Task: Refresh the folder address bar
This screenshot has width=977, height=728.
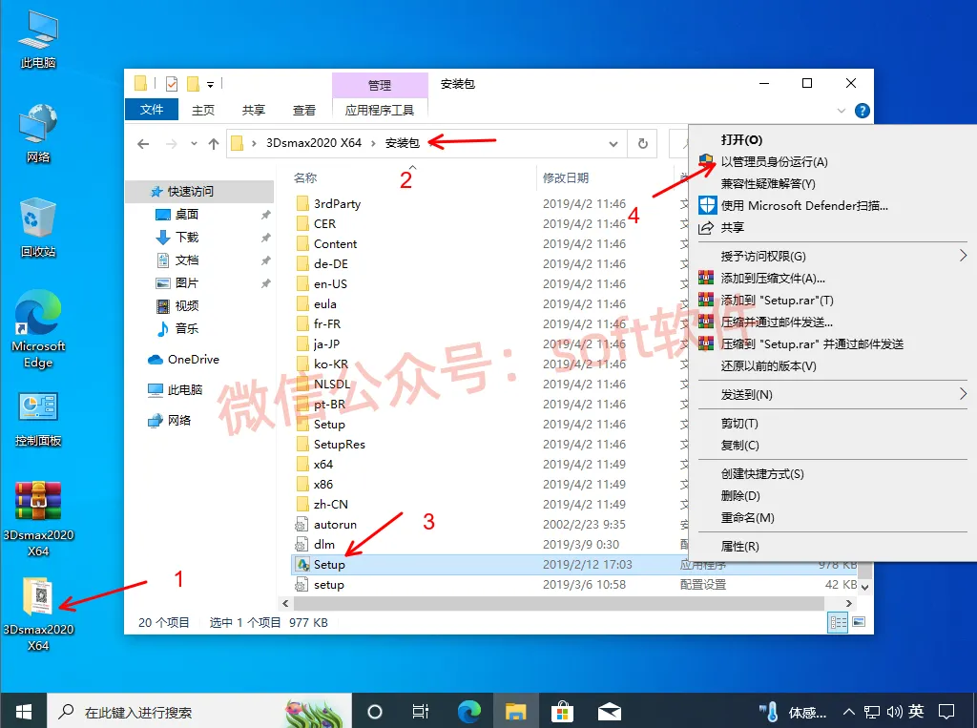Action: click(642, 144)
